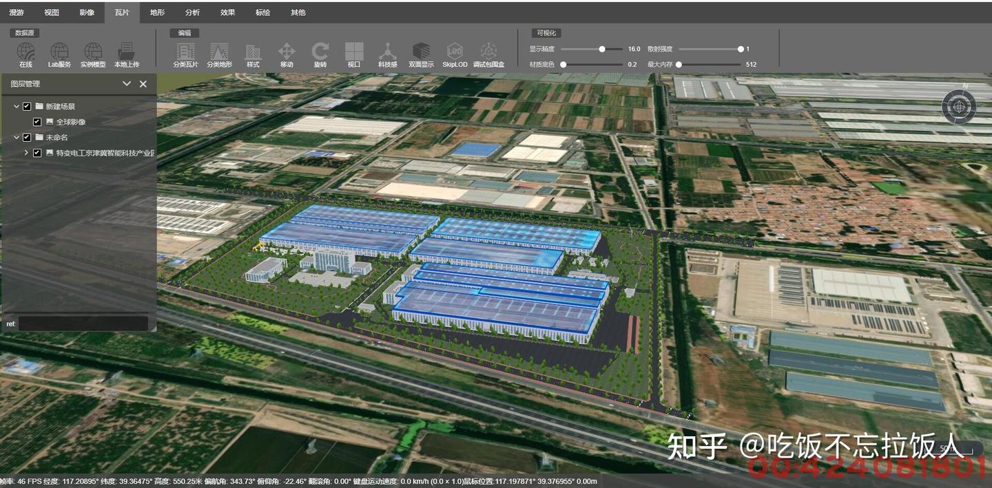Uncheck the 特变电工京津冀智能科技产业 layer

coord(37,153)
